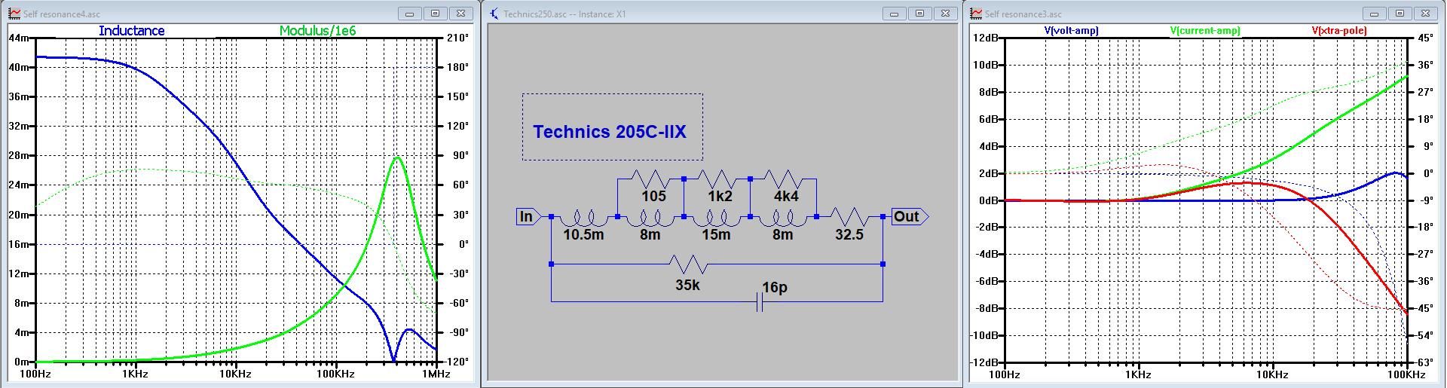Select the 32.5 series resistor symbol

pos(849,217)
